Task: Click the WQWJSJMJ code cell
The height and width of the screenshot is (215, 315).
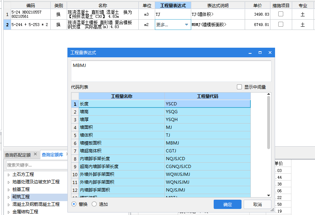Action: [x=208, y=174]
